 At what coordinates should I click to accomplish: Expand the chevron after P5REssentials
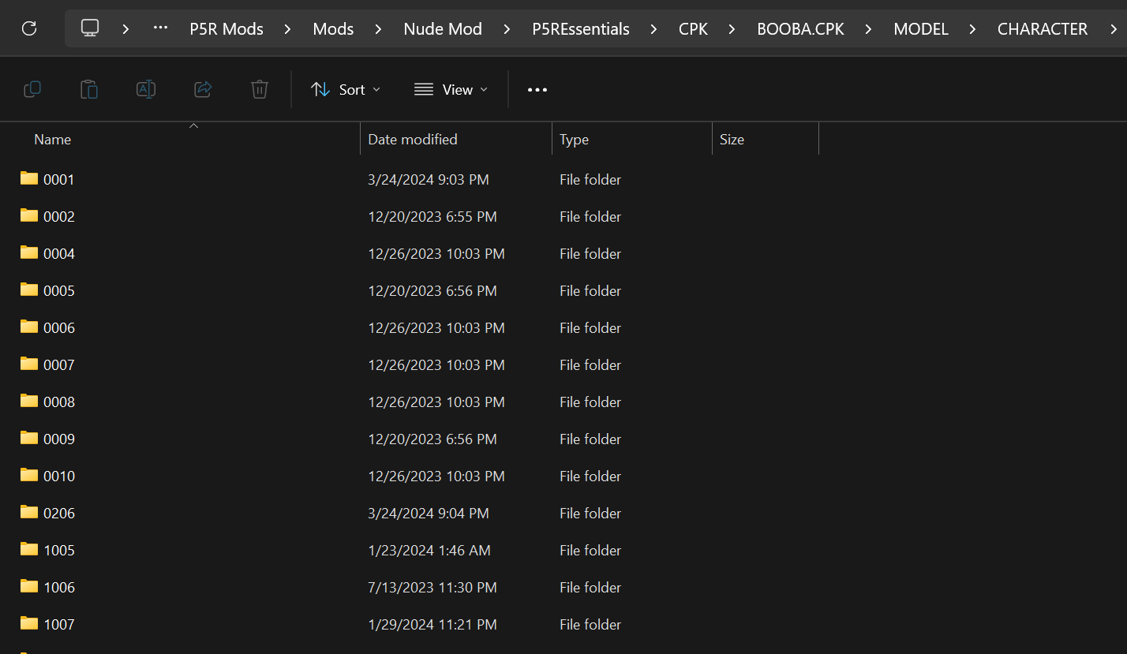(x=654, y=29)
